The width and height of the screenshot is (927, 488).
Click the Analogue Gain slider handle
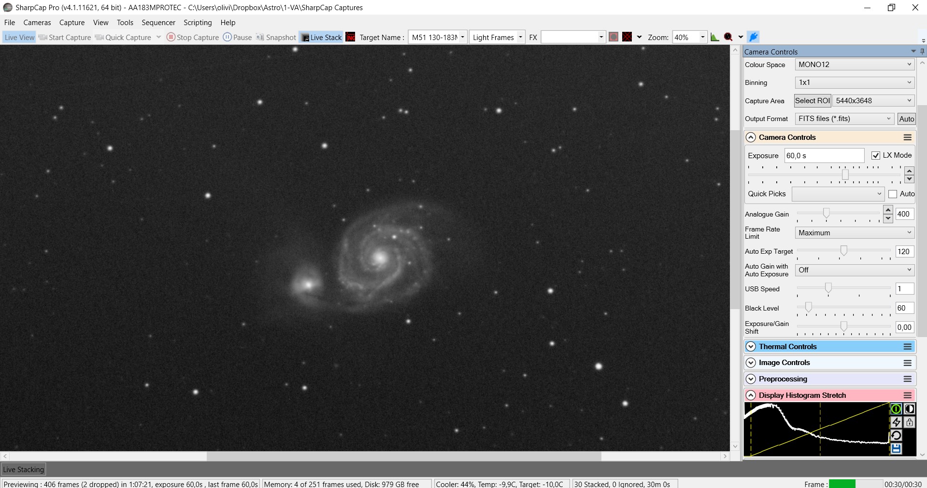827,213
